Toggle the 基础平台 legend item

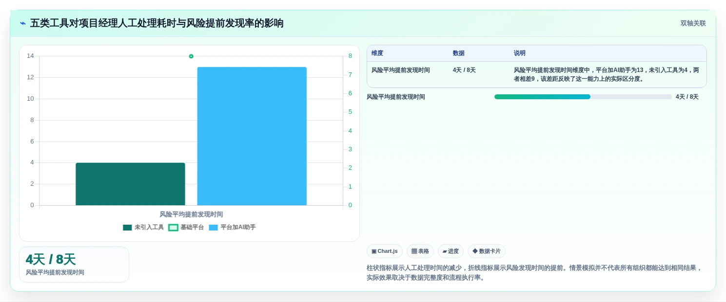[186, 227]
